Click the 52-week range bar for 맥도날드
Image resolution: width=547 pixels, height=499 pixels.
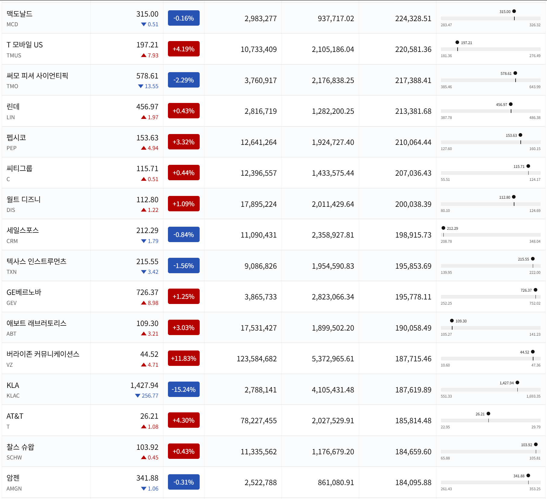click(491, 18)
